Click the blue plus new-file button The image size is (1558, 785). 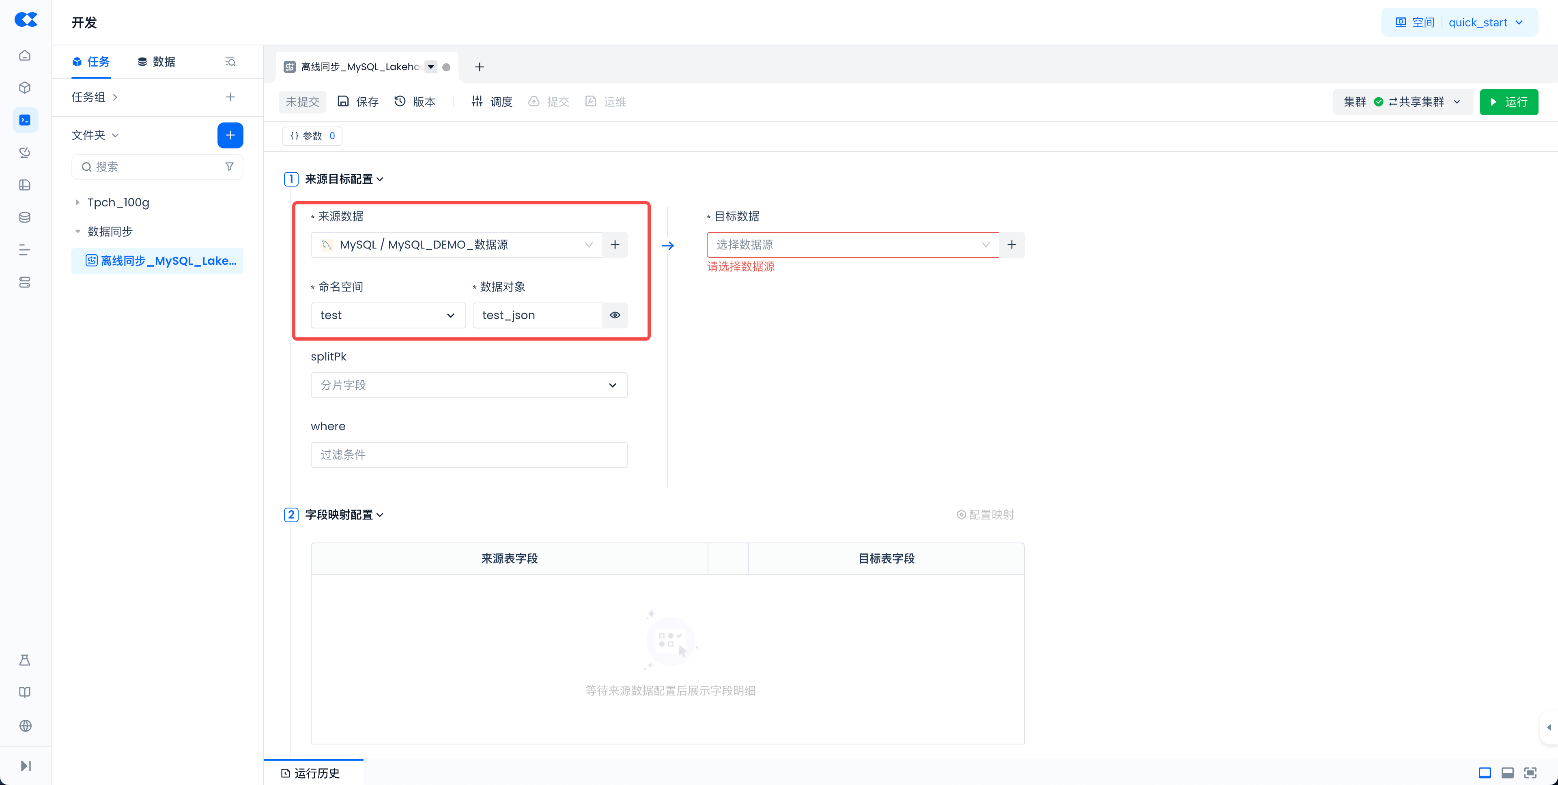coord(230,135)
